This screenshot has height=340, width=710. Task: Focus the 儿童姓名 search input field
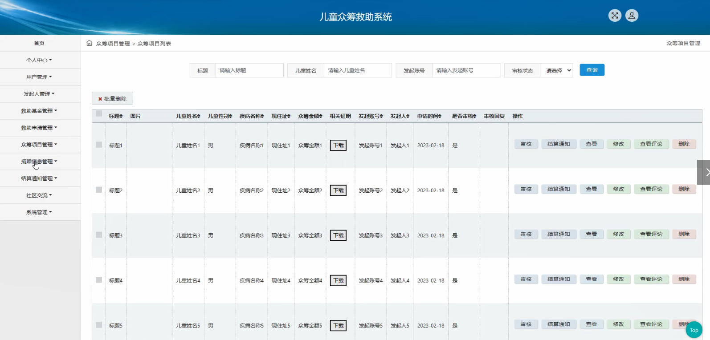pos(358,70)
